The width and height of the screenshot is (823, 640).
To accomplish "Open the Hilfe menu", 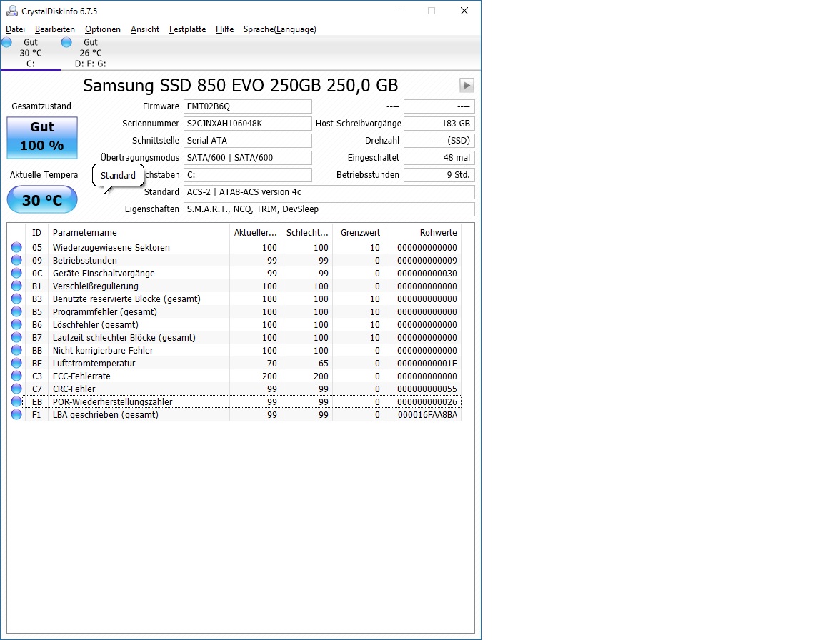I will (x=224, y=29).
